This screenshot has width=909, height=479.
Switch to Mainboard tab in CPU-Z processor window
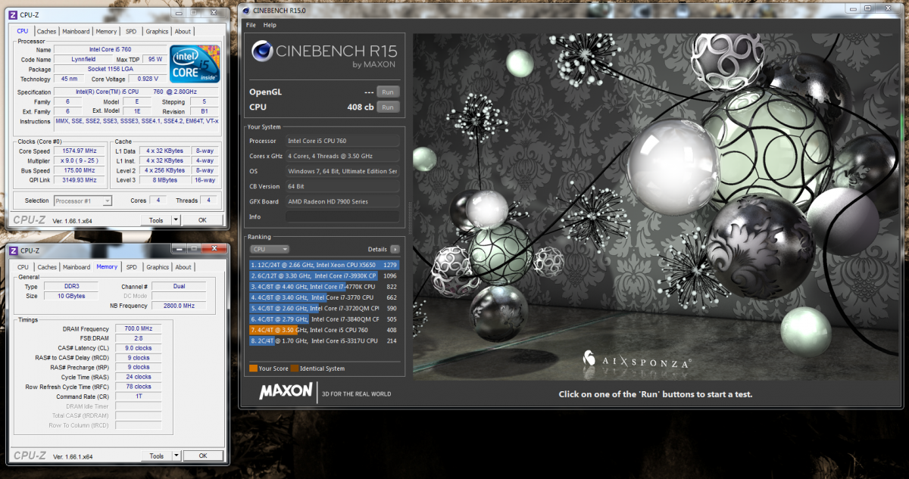pos(76,32)
